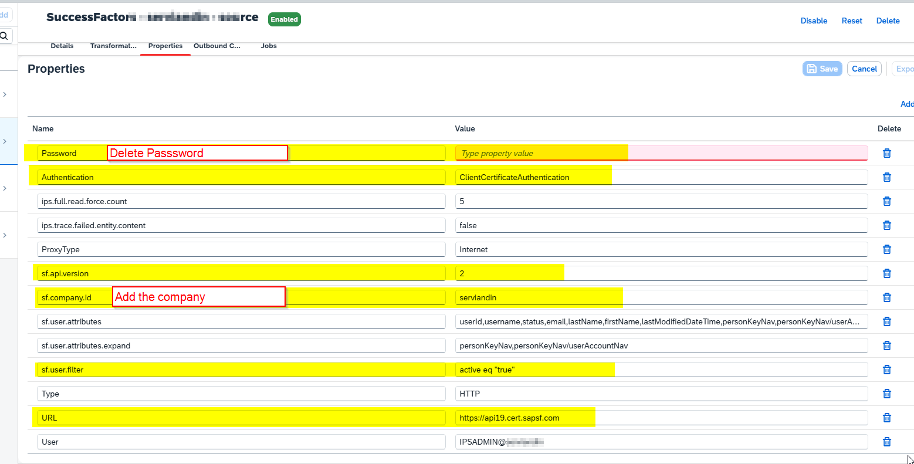Screen dimensions: 914x464
Task: Edit the sf.user.filter name field
Action: [241, 370]
